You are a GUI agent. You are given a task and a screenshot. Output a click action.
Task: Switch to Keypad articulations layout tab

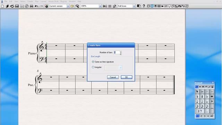206,87
